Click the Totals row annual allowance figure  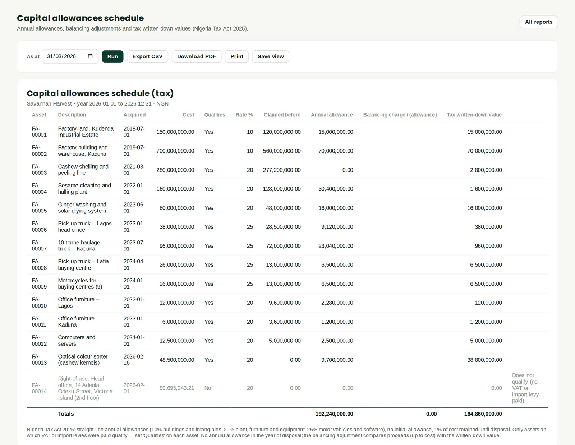(334, 414)
